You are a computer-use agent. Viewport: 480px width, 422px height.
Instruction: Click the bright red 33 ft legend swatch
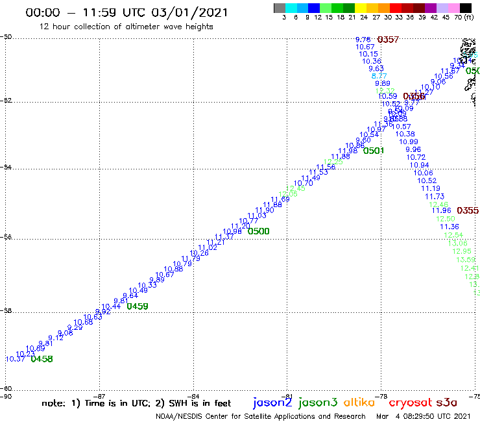[x=396, y=8]
